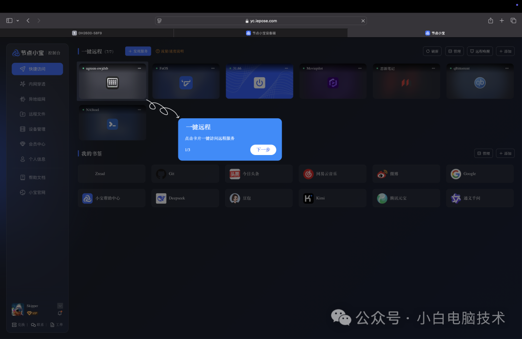Open the Moviepilot service icon
Screen dimensions: 522x339
coord(333,83)
